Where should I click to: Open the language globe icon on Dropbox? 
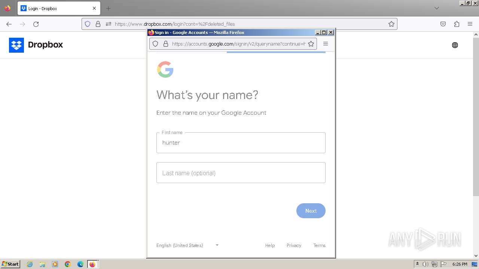pos(455,45)
